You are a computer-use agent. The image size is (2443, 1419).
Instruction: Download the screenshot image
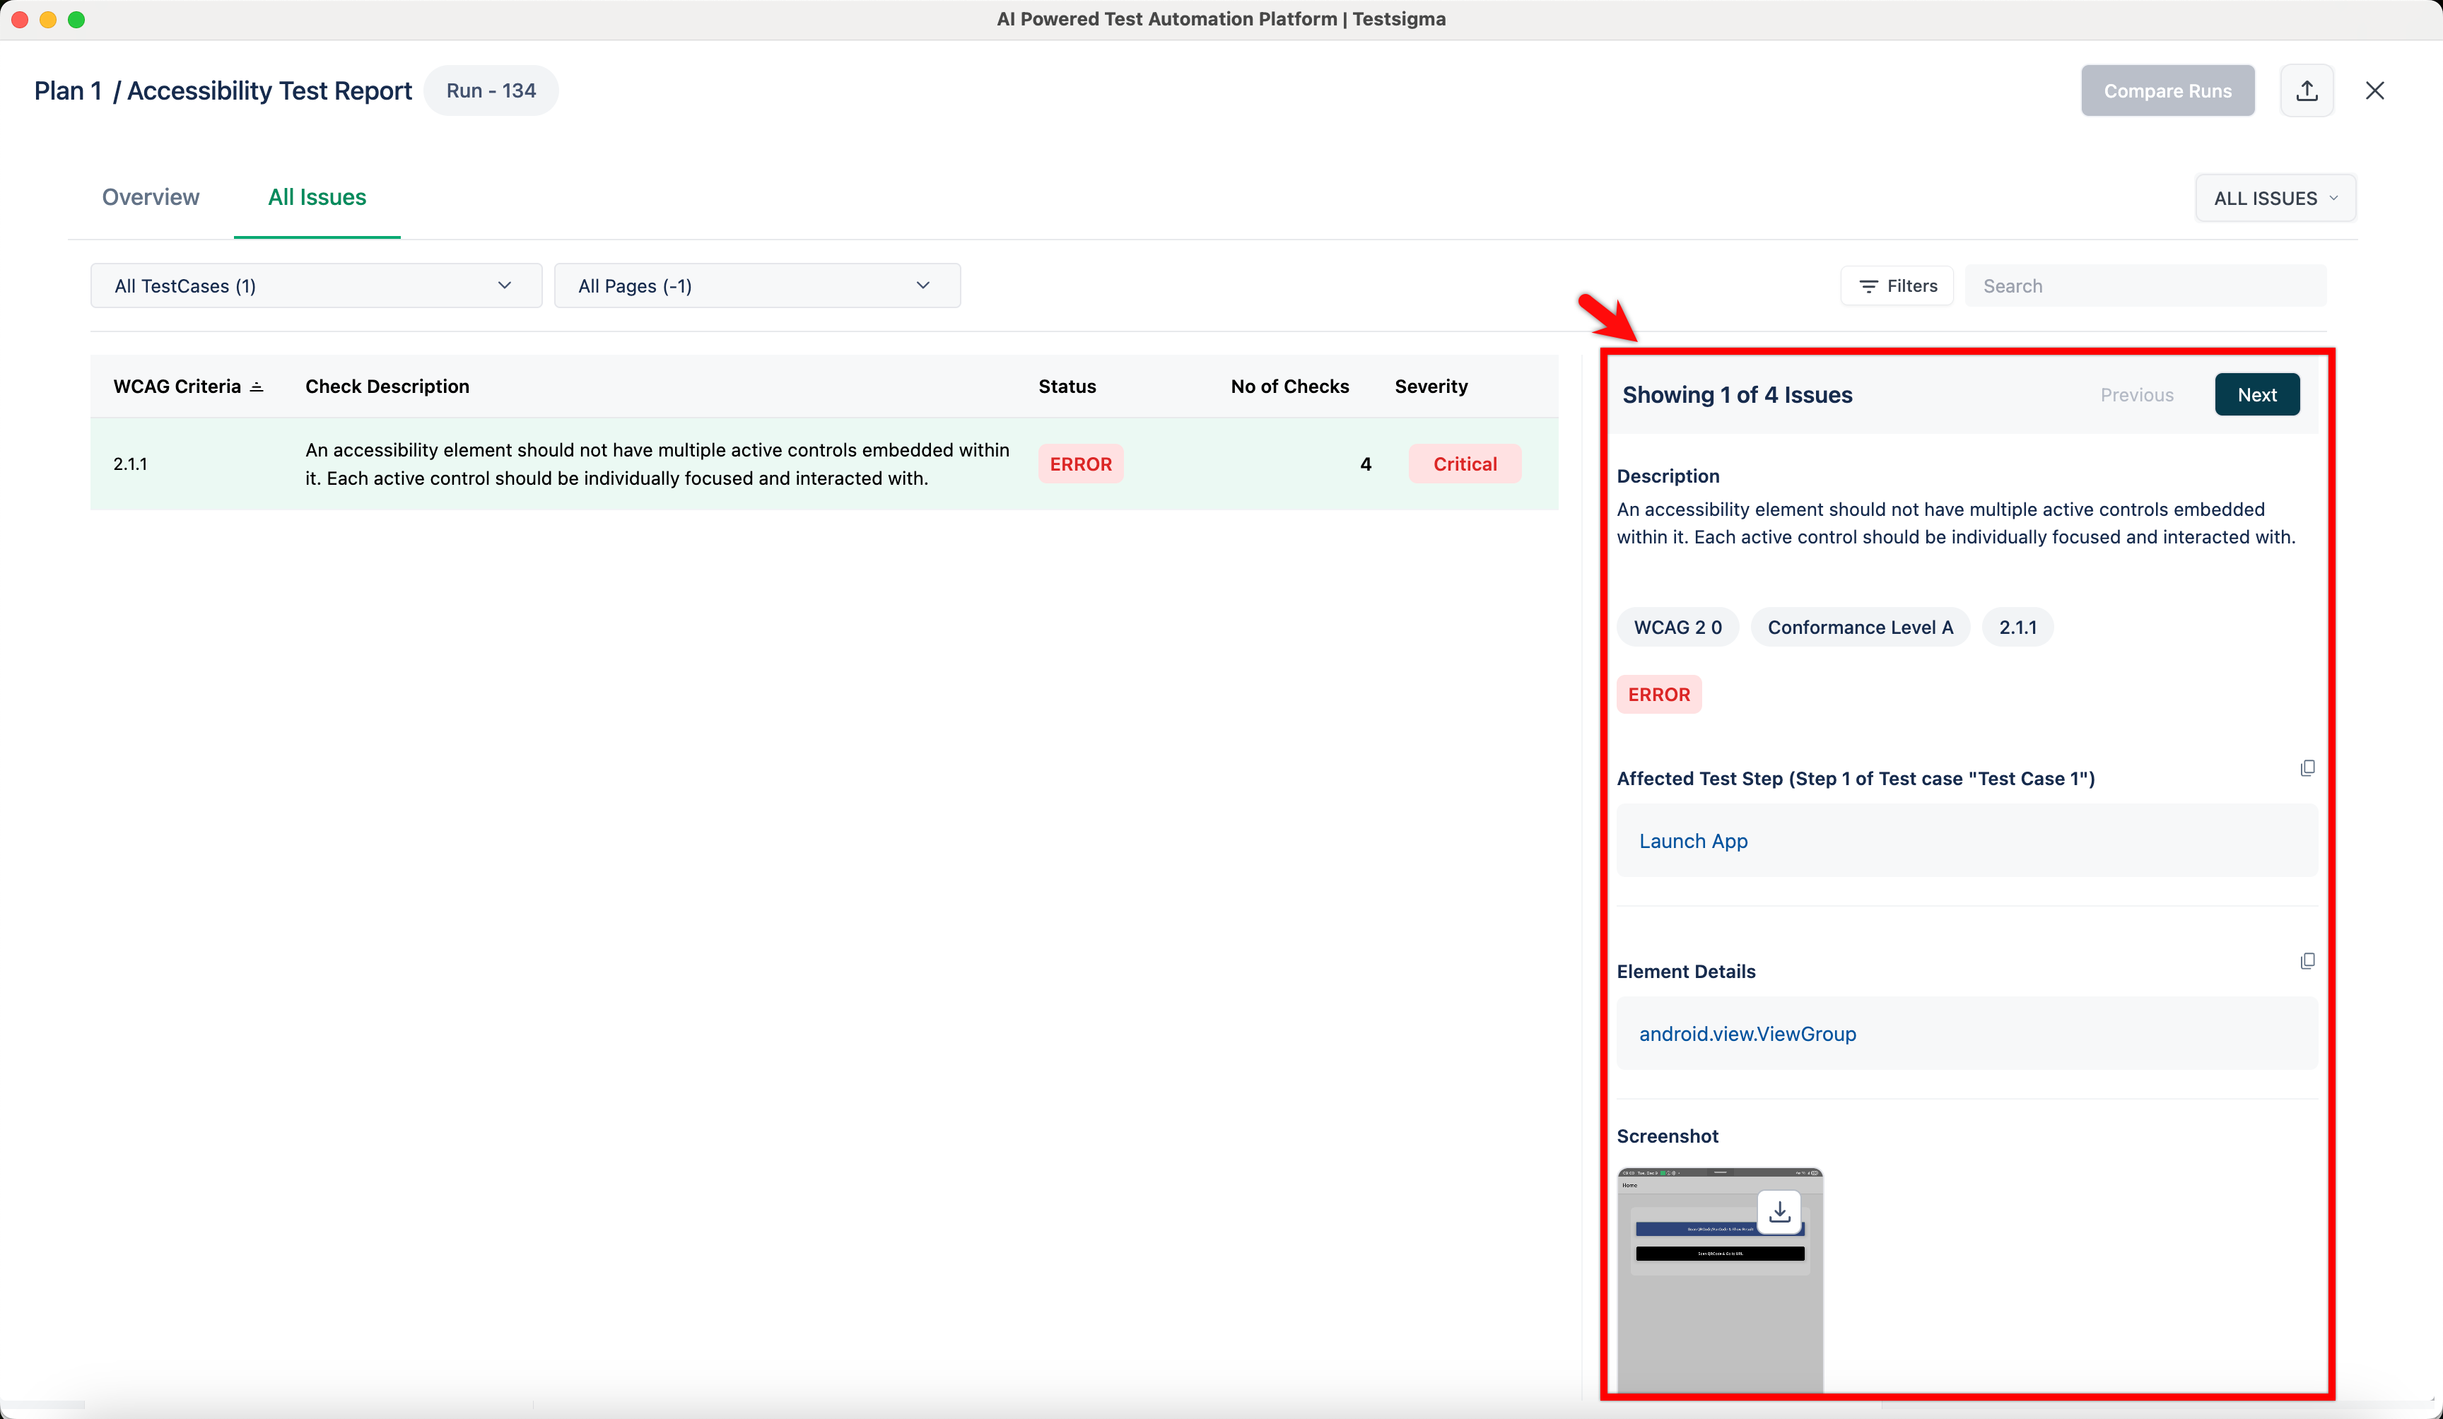1779,1211
